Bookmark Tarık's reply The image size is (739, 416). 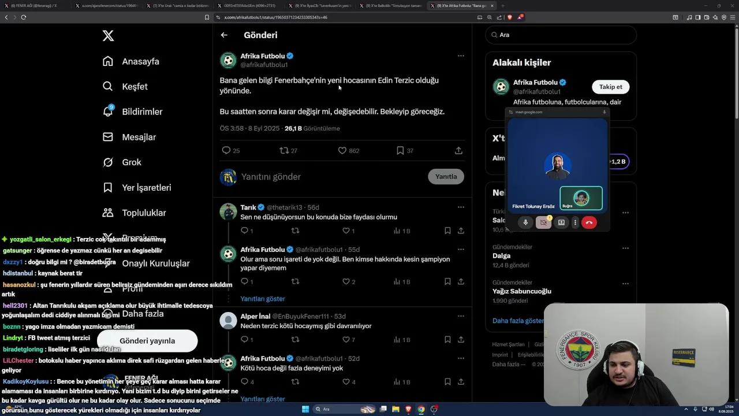coord(447,231)
